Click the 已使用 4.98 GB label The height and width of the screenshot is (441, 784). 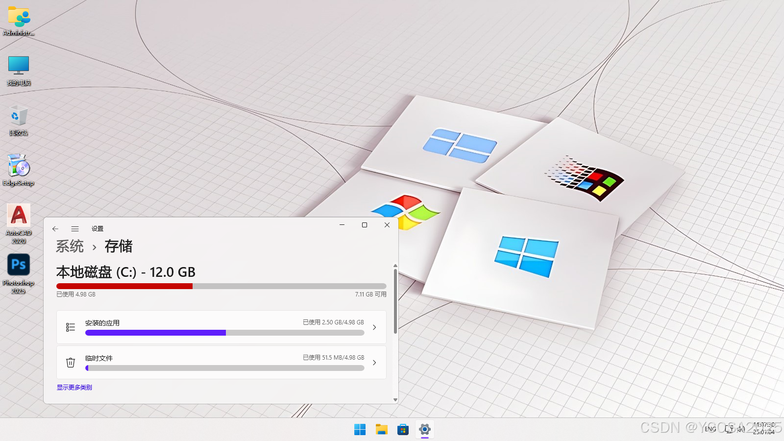[x=76, y=294]
